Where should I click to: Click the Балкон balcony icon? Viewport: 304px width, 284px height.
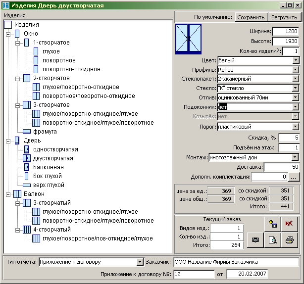(17, 194)
